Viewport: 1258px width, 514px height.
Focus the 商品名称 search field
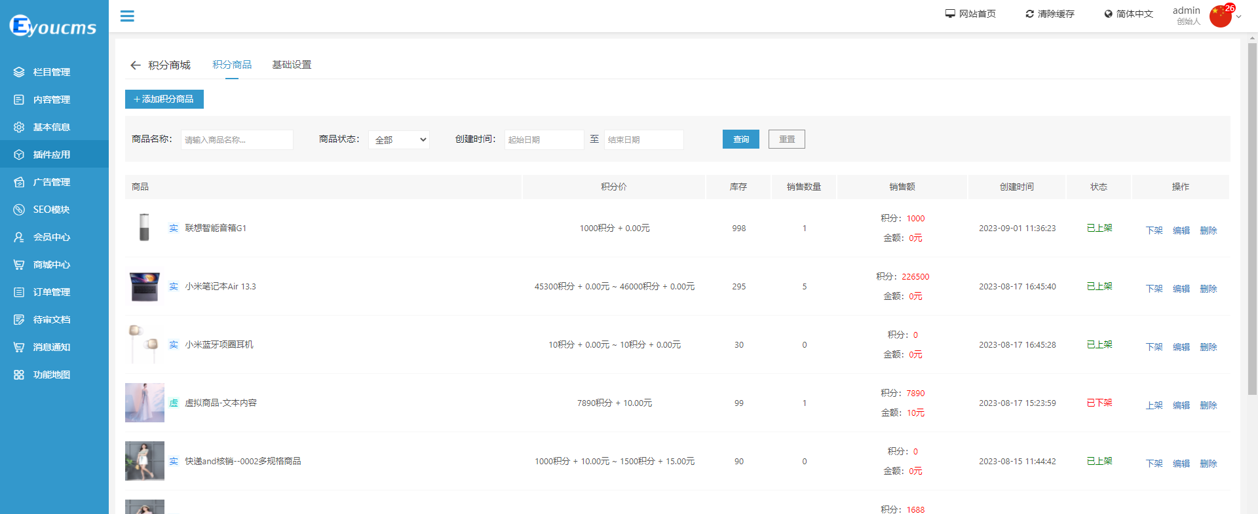[237, 139]
